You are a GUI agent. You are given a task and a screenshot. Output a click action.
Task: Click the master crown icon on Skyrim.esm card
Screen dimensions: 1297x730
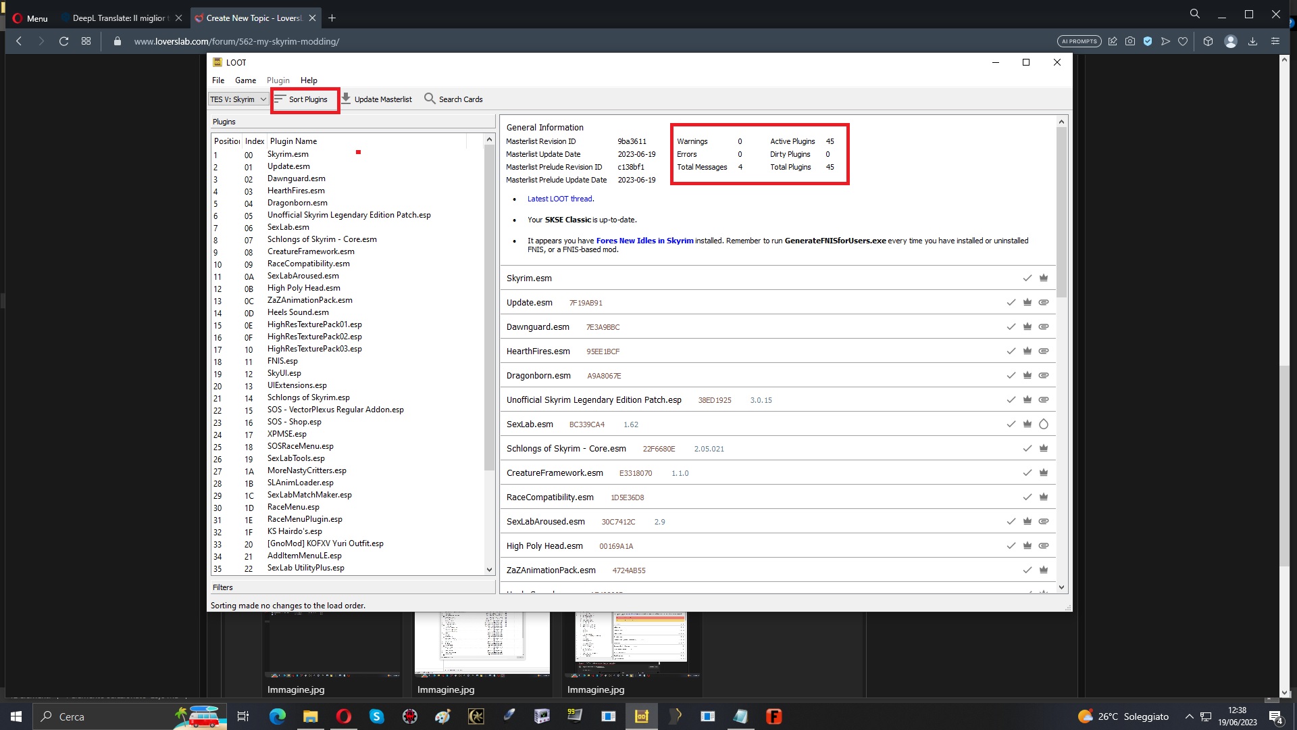1044,278
